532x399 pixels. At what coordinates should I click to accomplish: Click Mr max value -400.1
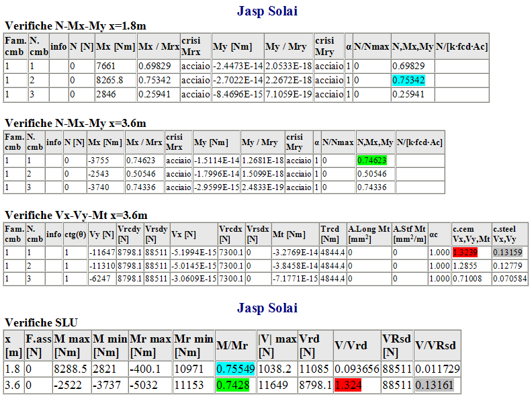pos(145,369)
